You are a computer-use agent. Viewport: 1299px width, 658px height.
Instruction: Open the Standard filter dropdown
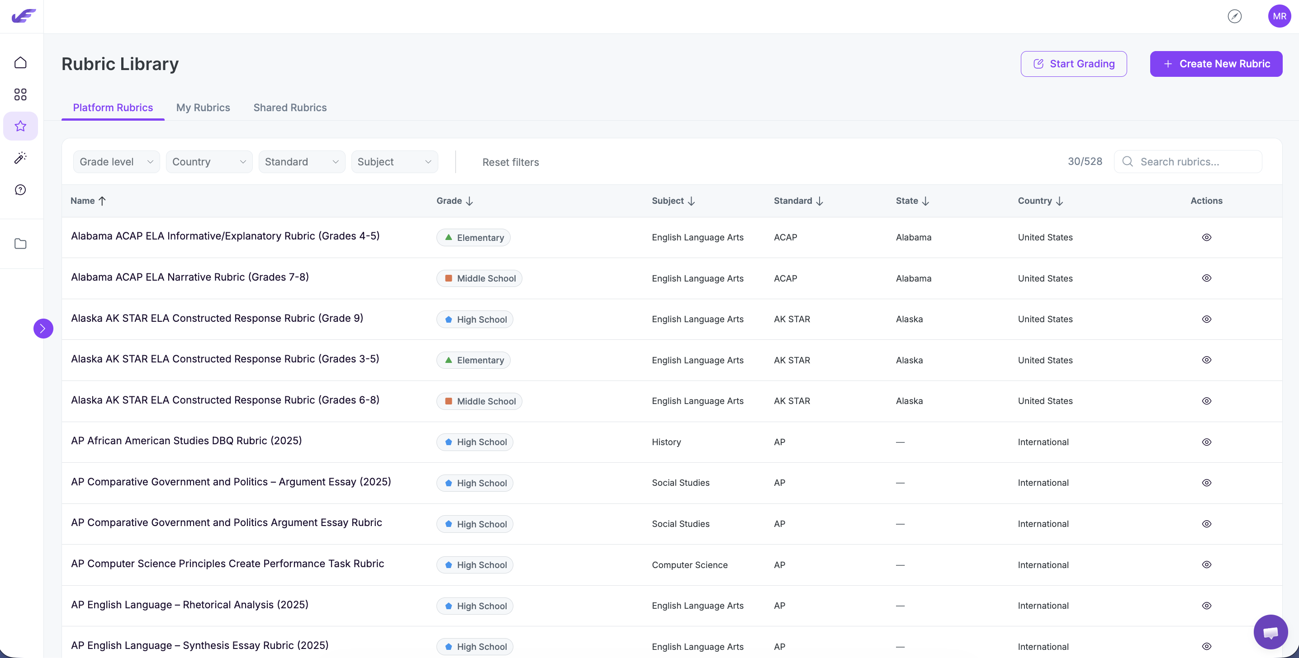coord(302,162)
